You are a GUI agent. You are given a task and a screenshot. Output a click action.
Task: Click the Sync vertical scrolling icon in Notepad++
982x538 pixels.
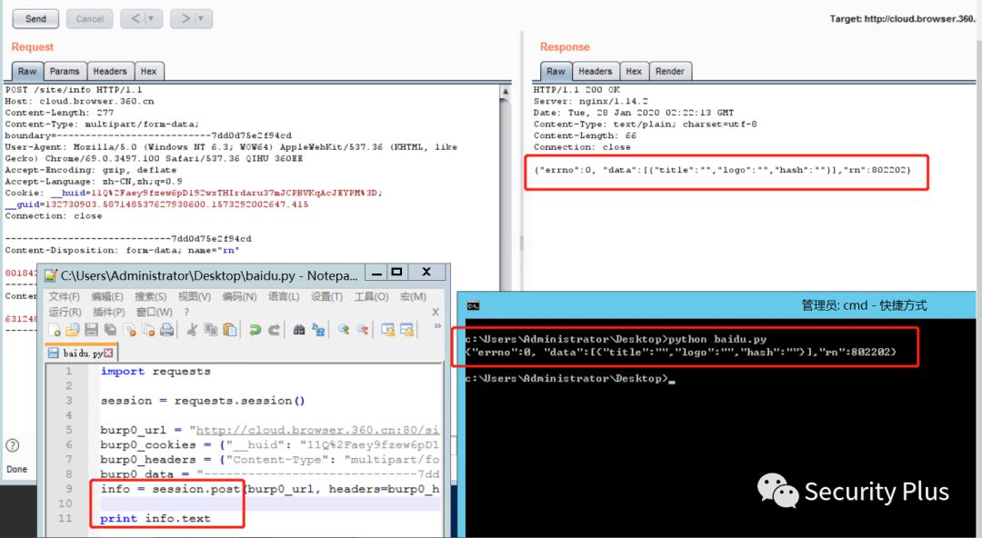click(x=387, y=330)
